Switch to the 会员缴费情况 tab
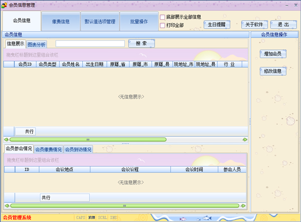The height and width of the screenshot is (222, 301). pyautogui.click(x=49, y=149)
